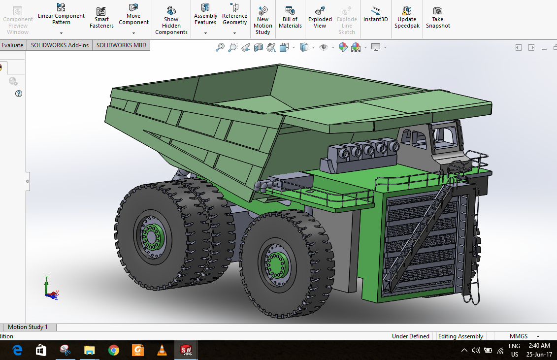The image size is (557, 360).
Task: Activate the Section View icon
Action: point(258,47)
